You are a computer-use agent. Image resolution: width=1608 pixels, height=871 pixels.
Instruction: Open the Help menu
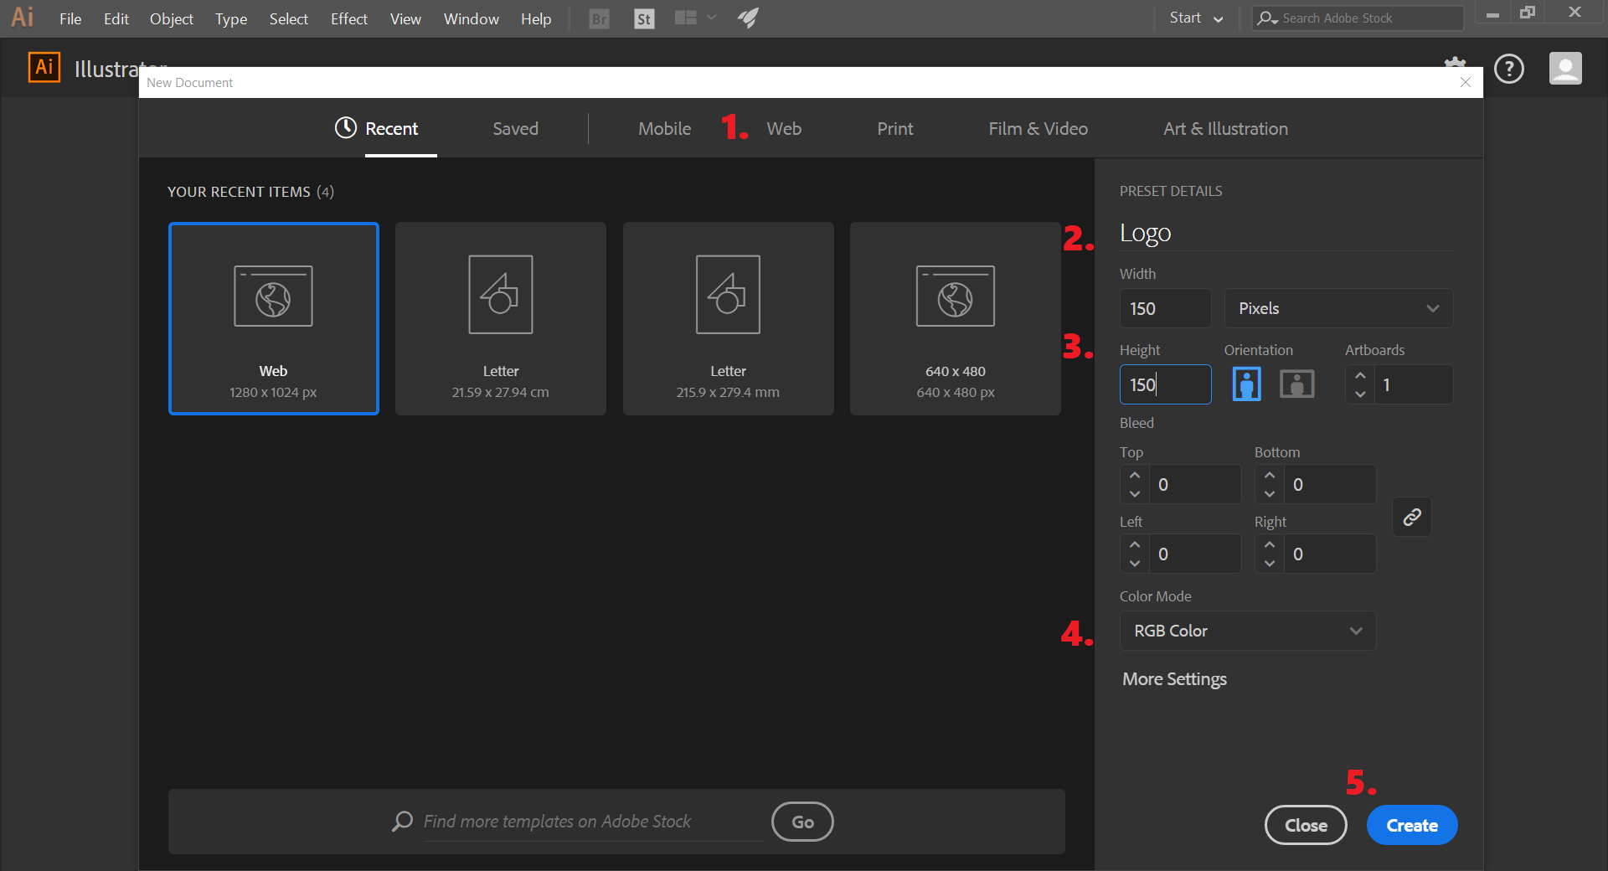click(x=536, y=18)
